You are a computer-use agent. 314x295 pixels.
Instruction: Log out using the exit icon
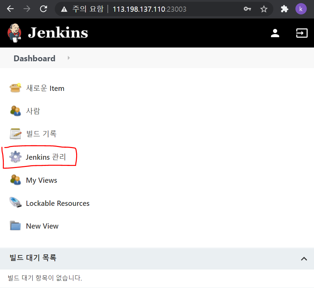pyautogui.click(x=302, y=33)
